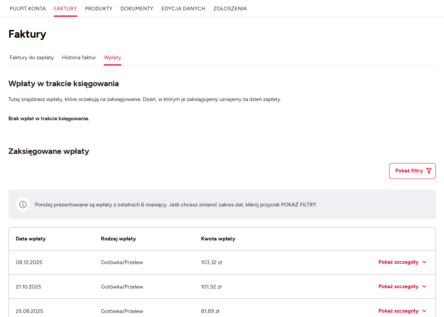Go to the ZGŁOSZENIA page

click(x=230, y=9)
